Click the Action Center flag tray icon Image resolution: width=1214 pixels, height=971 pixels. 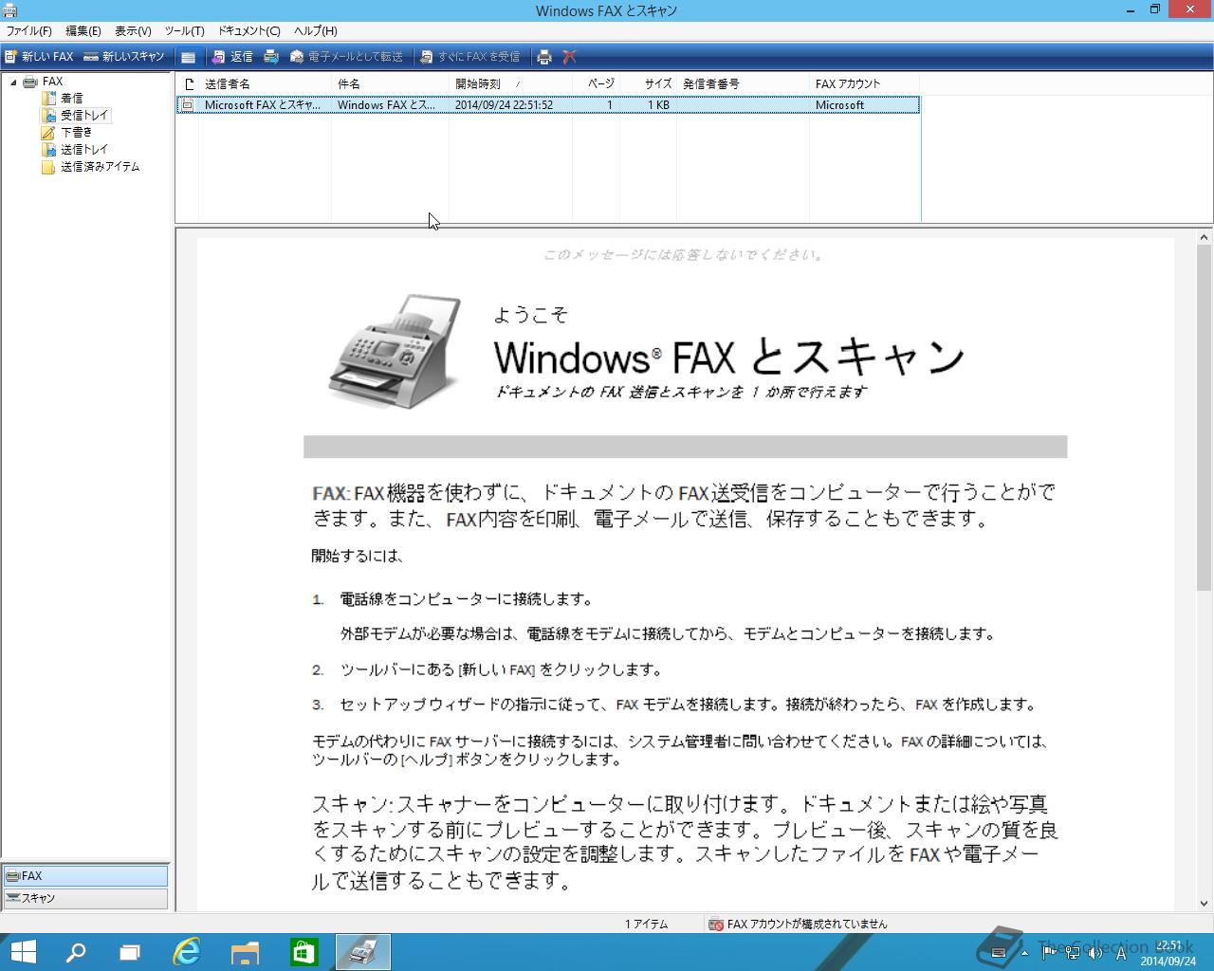[x=1049, y=953]
